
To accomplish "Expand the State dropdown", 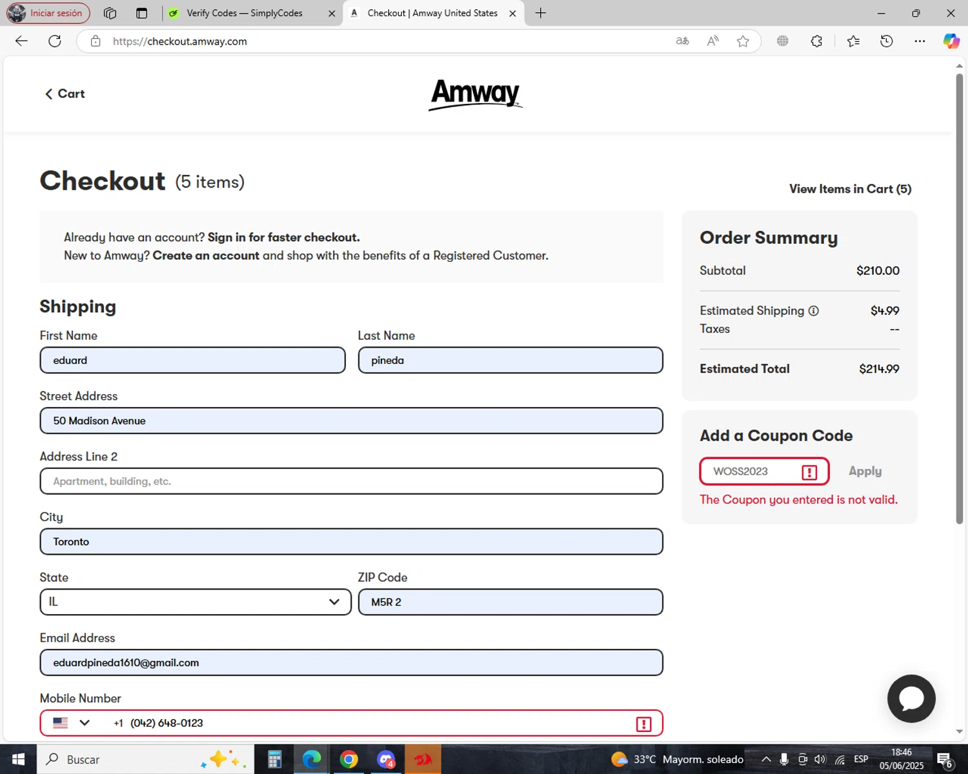I will coord(195,602).
